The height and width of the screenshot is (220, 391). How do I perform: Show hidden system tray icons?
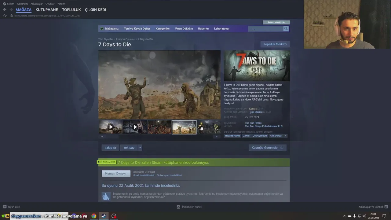[345, 216]
